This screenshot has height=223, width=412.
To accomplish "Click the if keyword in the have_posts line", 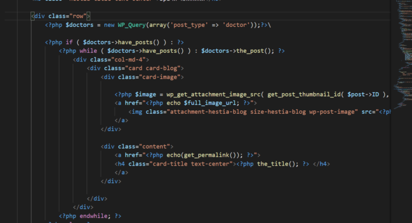I will [x=69, y=42].
